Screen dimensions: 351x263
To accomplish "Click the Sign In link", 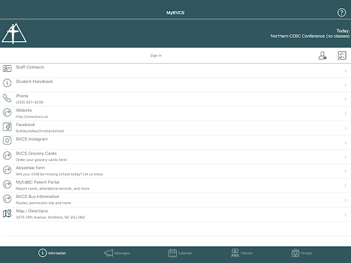I will pyautogui.click(x=156, y=55).
